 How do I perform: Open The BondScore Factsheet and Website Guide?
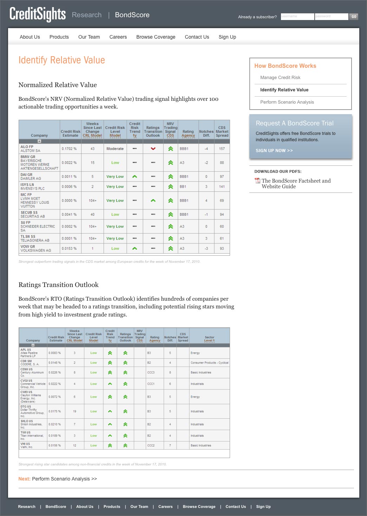[x=296, y=183]
